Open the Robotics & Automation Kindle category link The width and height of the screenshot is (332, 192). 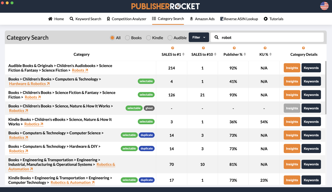click(x=72, y=183)
